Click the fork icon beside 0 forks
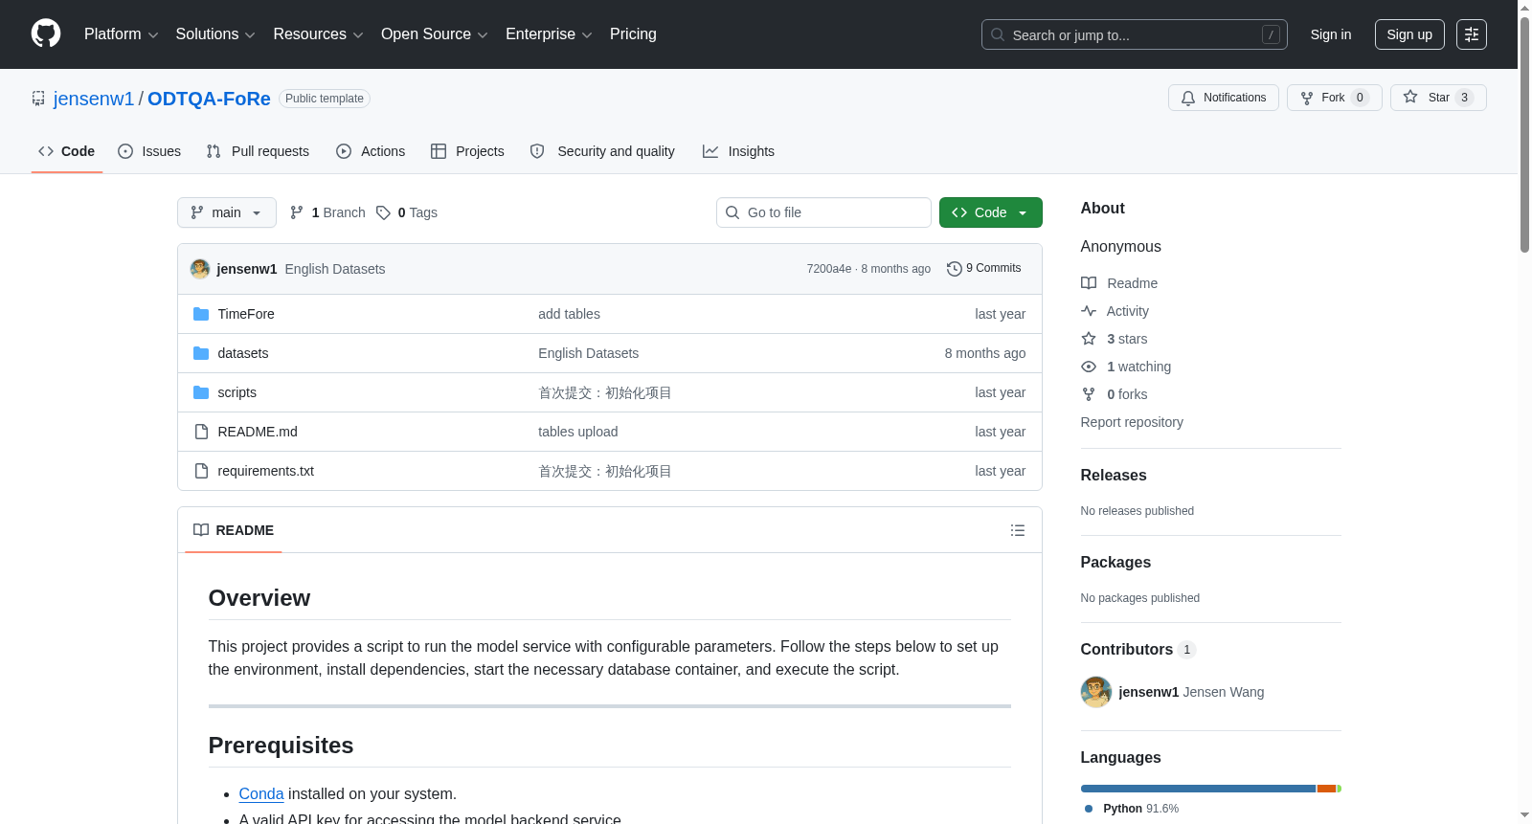 click(x=1089, y=394)
